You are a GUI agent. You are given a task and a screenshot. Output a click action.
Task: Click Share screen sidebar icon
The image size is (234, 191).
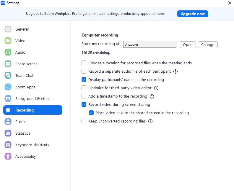[8, 64]
